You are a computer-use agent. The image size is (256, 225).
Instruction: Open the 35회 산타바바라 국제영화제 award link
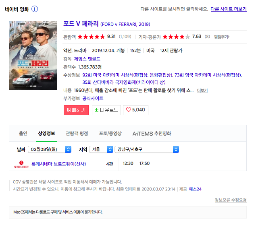tap(124, 82)
